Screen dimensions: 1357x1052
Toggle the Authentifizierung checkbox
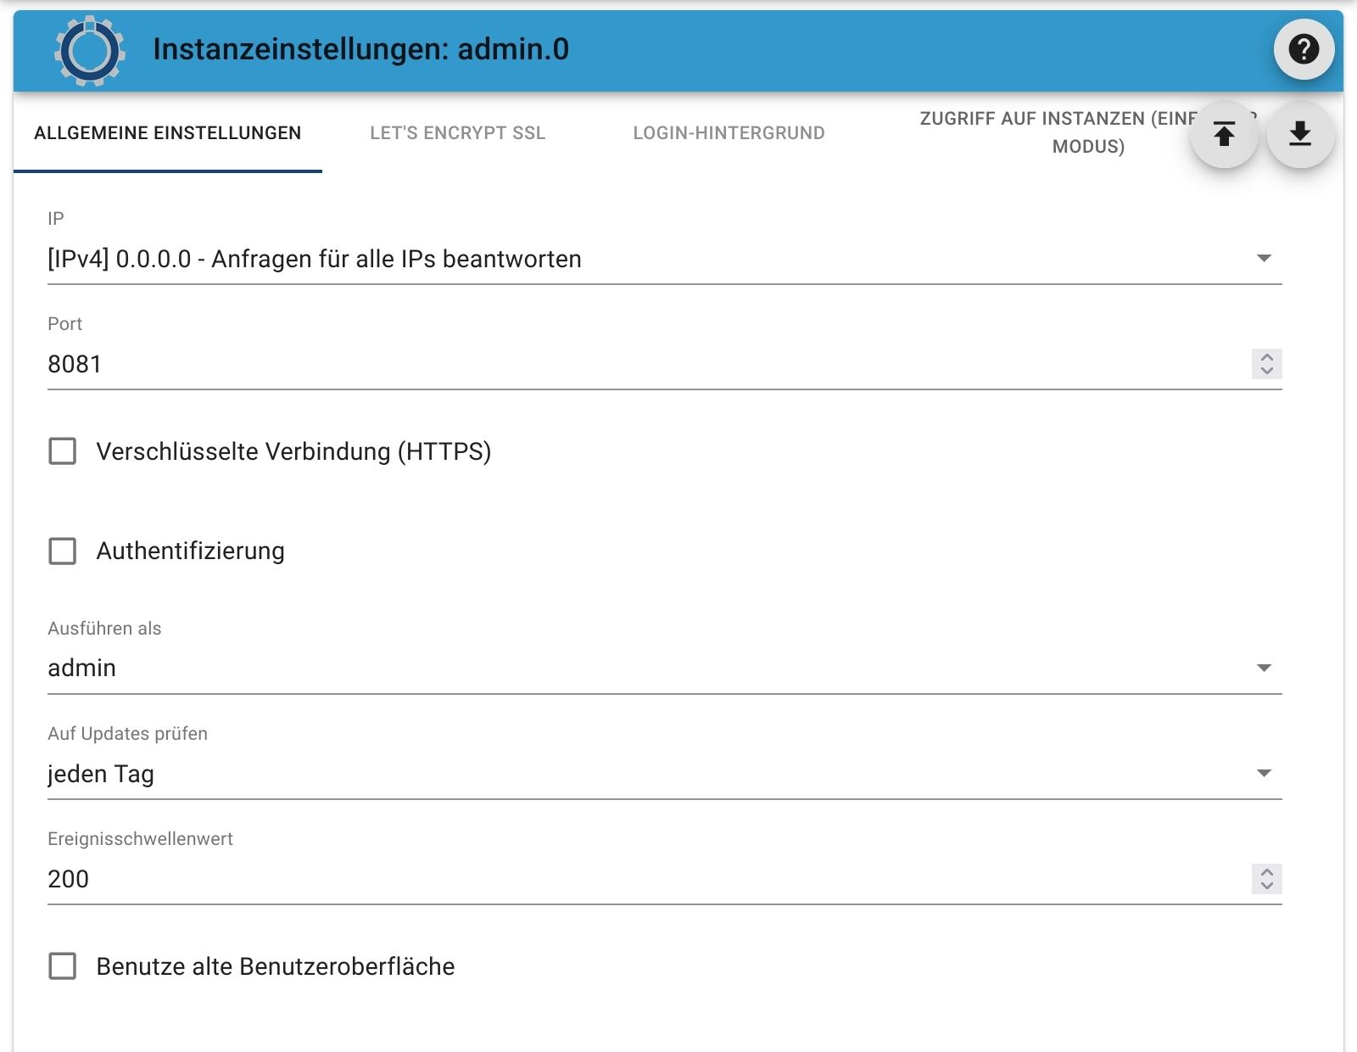coord(63,551)
